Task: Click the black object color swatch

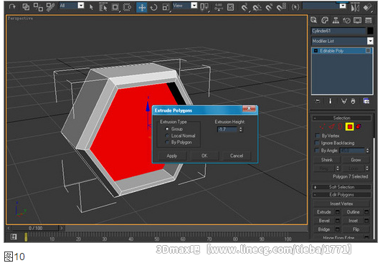Action: [x=370, y=31]
